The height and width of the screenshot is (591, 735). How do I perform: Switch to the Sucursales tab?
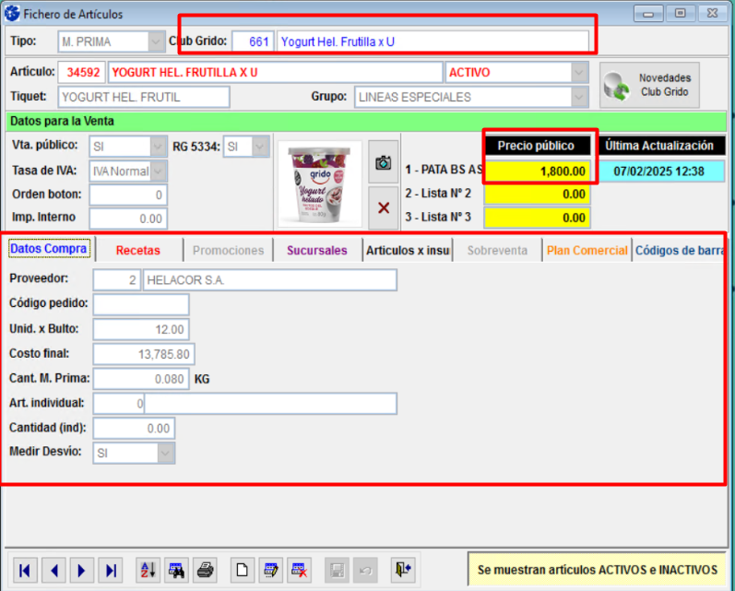pyautogui.click(x=317, y=250)
